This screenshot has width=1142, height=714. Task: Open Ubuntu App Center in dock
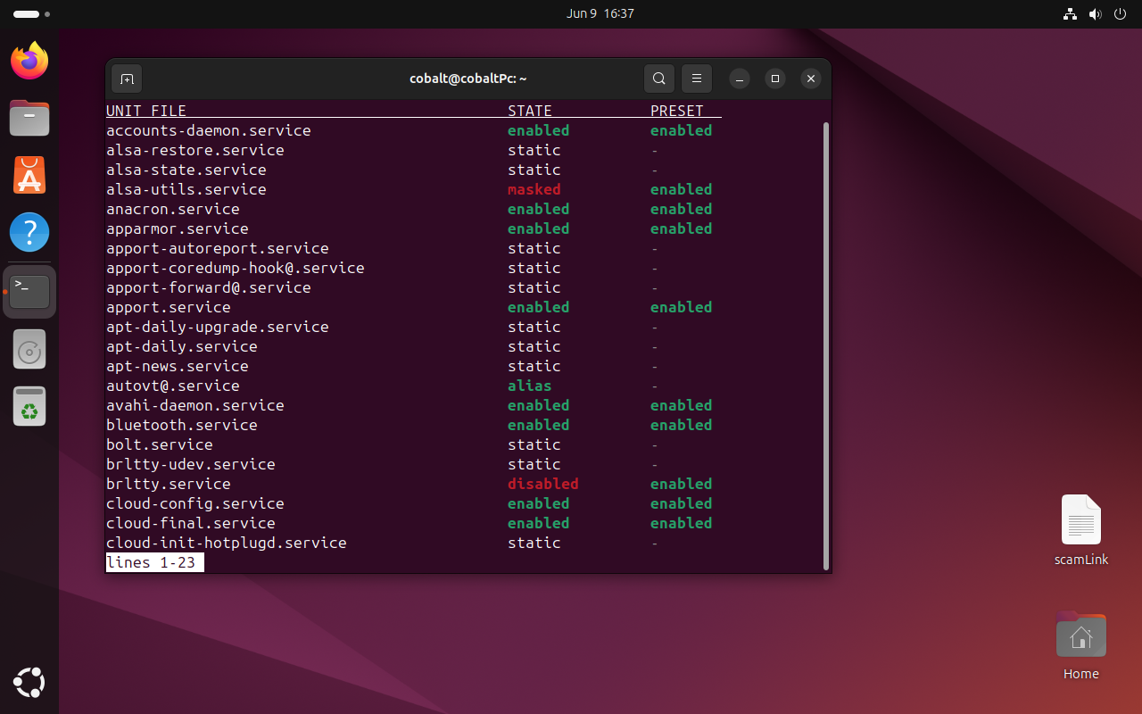[x=29, y=175]
